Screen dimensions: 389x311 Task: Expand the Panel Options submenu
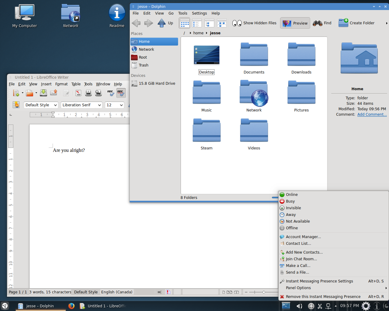pyautogui.click(x=333, y=288)
